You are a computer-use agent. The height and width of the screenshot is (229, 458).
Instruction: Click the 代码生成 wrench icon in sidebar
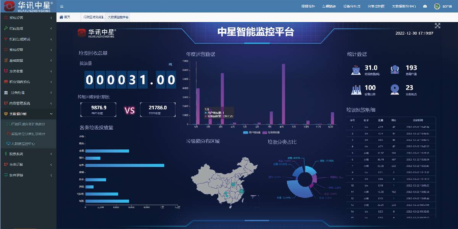6,29
